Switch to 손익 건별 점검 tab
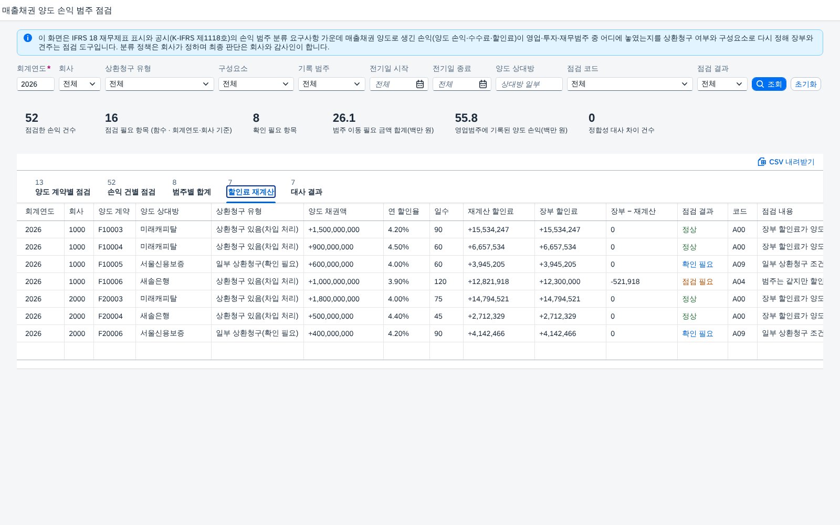840x525 pixels. point(131,192)
